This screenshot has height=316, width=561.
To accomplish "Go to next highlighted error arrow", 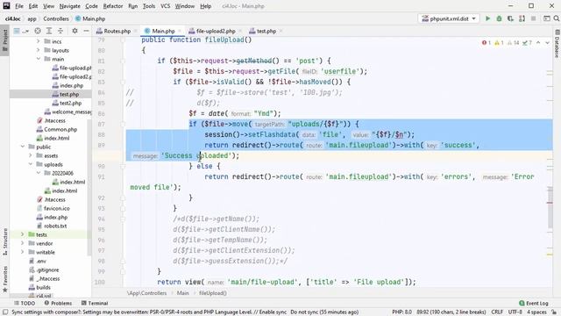I will pyautogui.click(x=547, y=43).
